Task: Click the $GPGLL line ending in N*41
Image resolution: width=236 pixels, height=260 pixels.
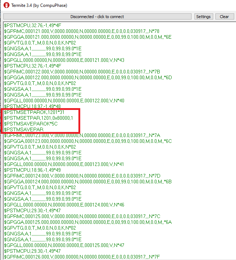Action: click(64, 164)
